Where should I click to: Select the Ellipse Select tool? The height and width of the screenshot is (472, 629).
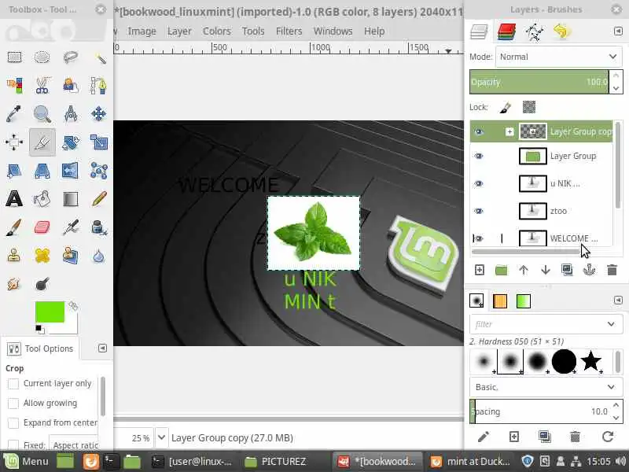pos(42,57)
